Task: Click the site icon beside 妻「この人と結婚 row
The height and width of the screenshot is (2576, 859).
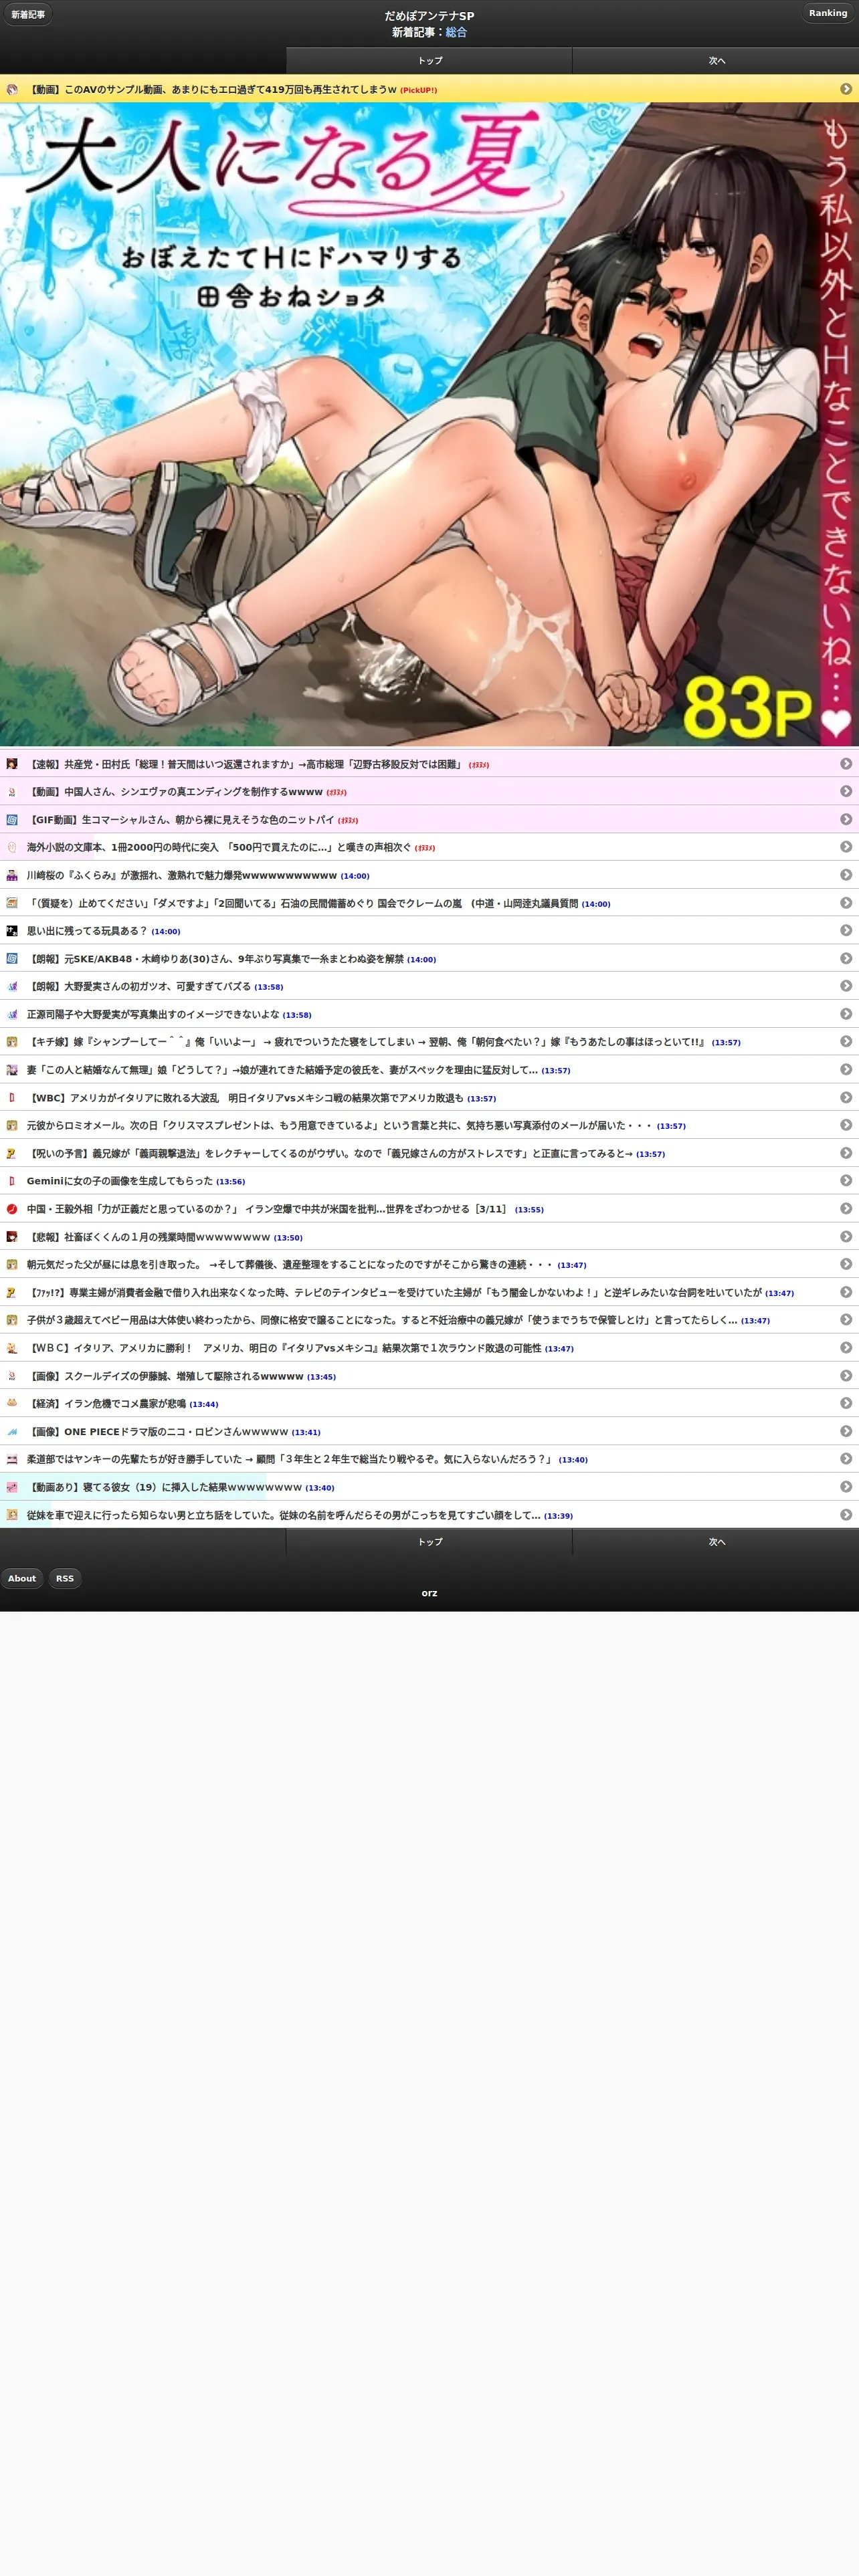Action: click(x=12, y=1070)
